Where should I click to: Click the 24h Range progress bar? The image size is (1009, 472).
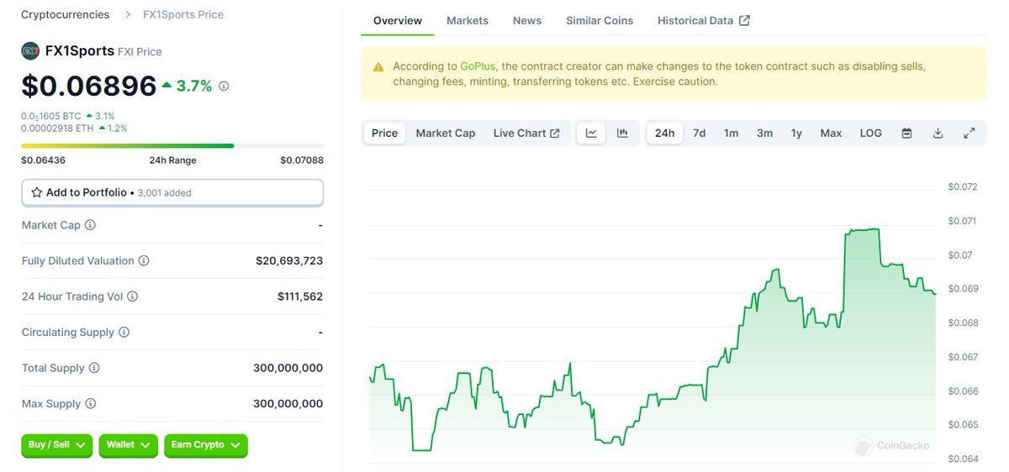tap(172, 146)
